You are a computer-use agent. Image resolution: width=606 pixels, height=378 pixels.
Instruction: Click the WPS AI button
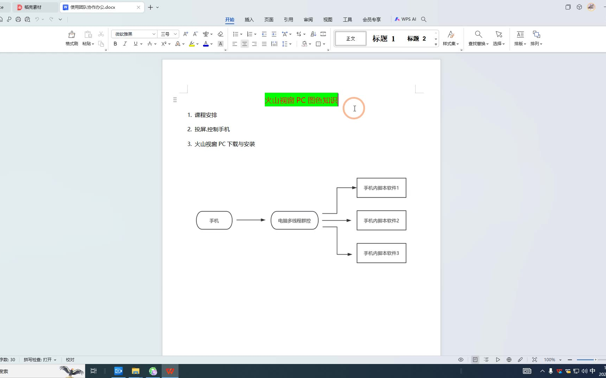coord(405,19)
